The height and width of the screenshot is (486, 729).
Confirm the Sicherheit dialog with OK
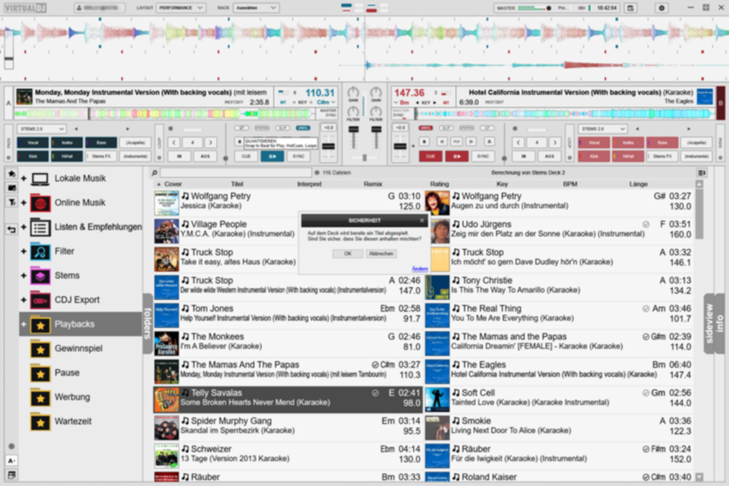(348, 254)
